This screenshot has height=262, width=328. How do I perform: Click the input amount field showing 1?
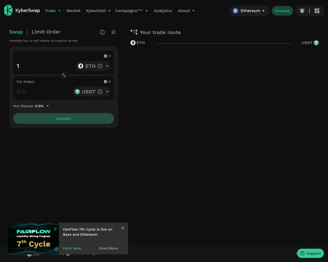click(x=45, y=66)
